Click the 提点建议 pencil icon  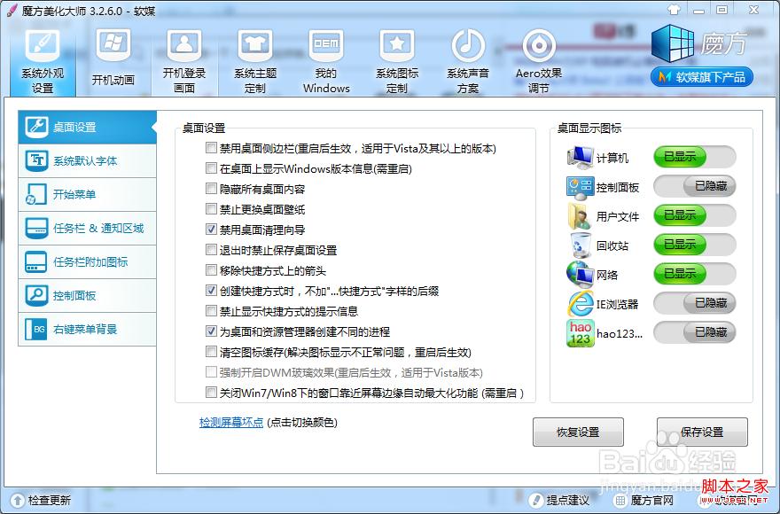(x=537, y=500)
